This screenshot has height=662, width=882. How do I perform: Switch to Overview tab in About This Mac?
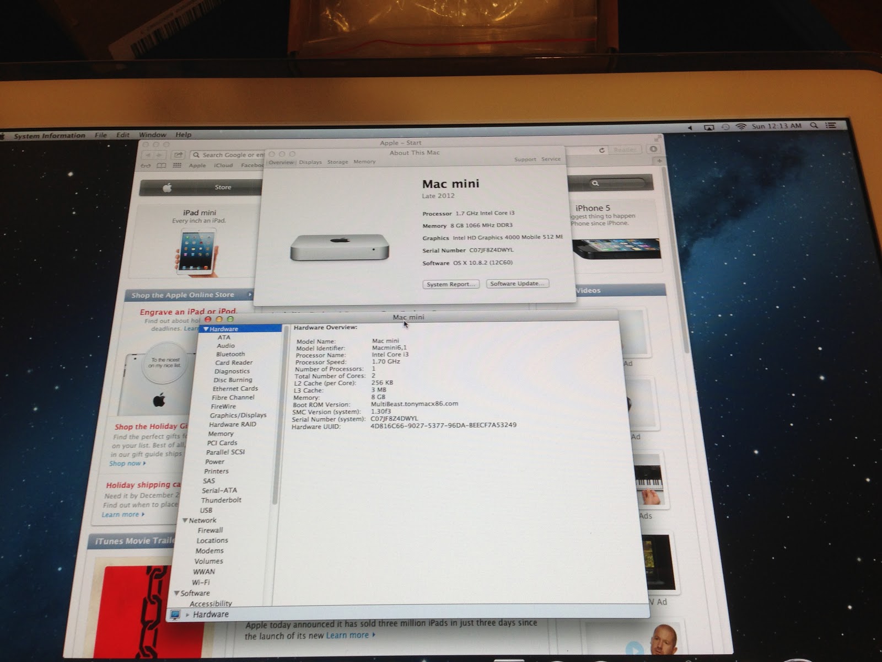281,162
